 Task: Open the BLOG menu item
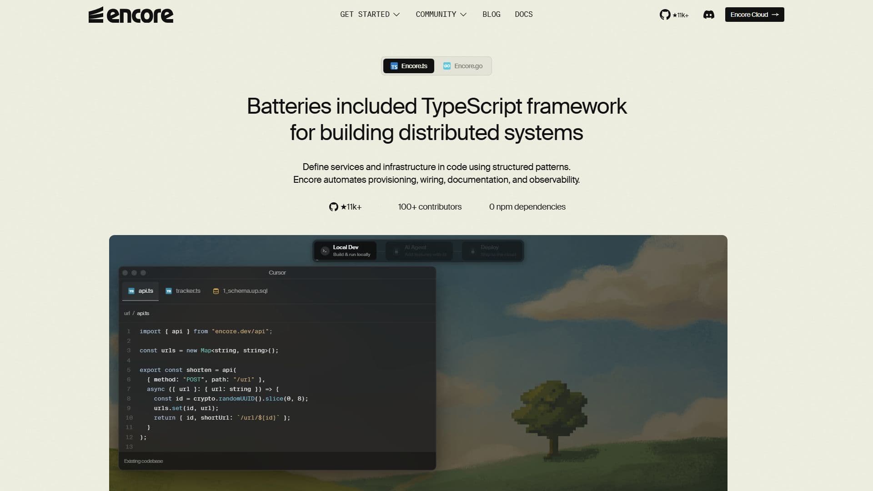click(491, 15)
